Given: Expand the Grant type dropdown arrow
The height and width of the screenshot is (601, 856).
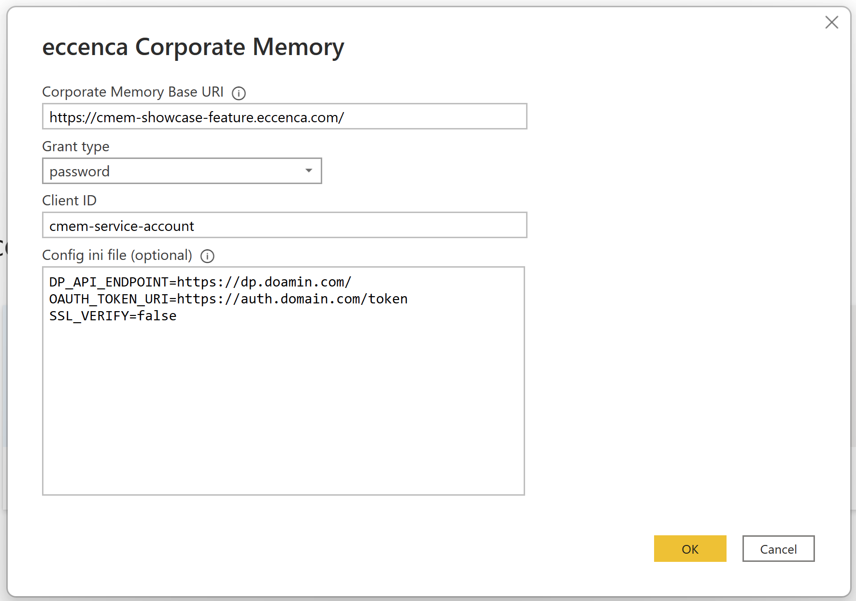Looking at the screenshot, I should [309, 171].
